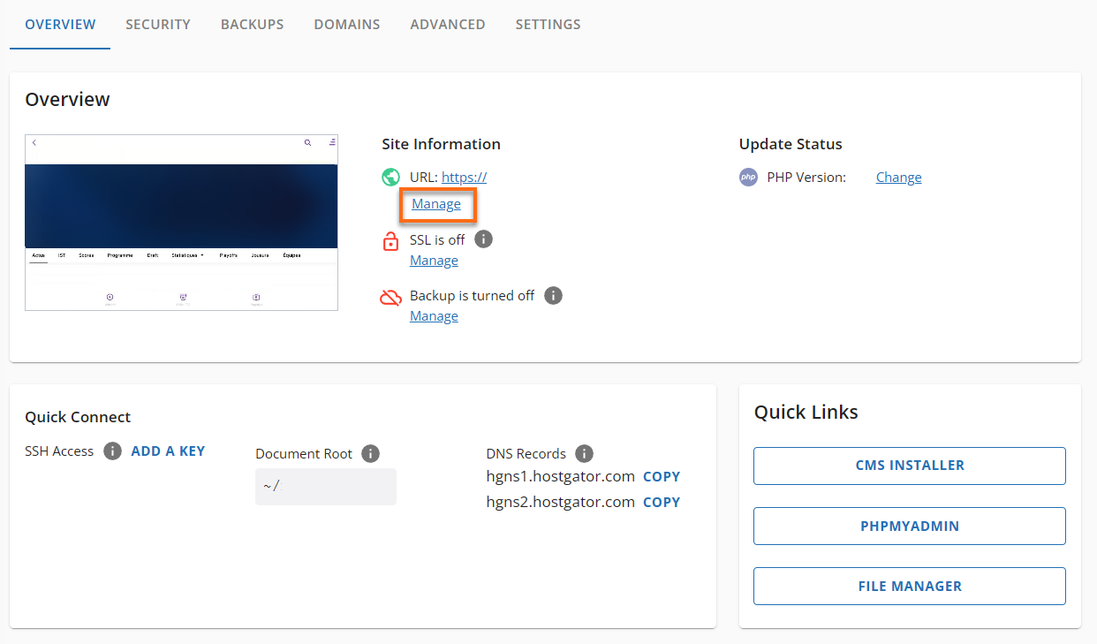Click the SSH Access info icon

112,451
